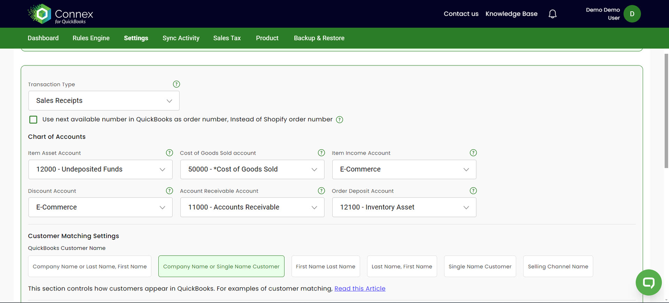Screen dimensions: 669x303
Task: Click the Contact us link
Action: 461,14
